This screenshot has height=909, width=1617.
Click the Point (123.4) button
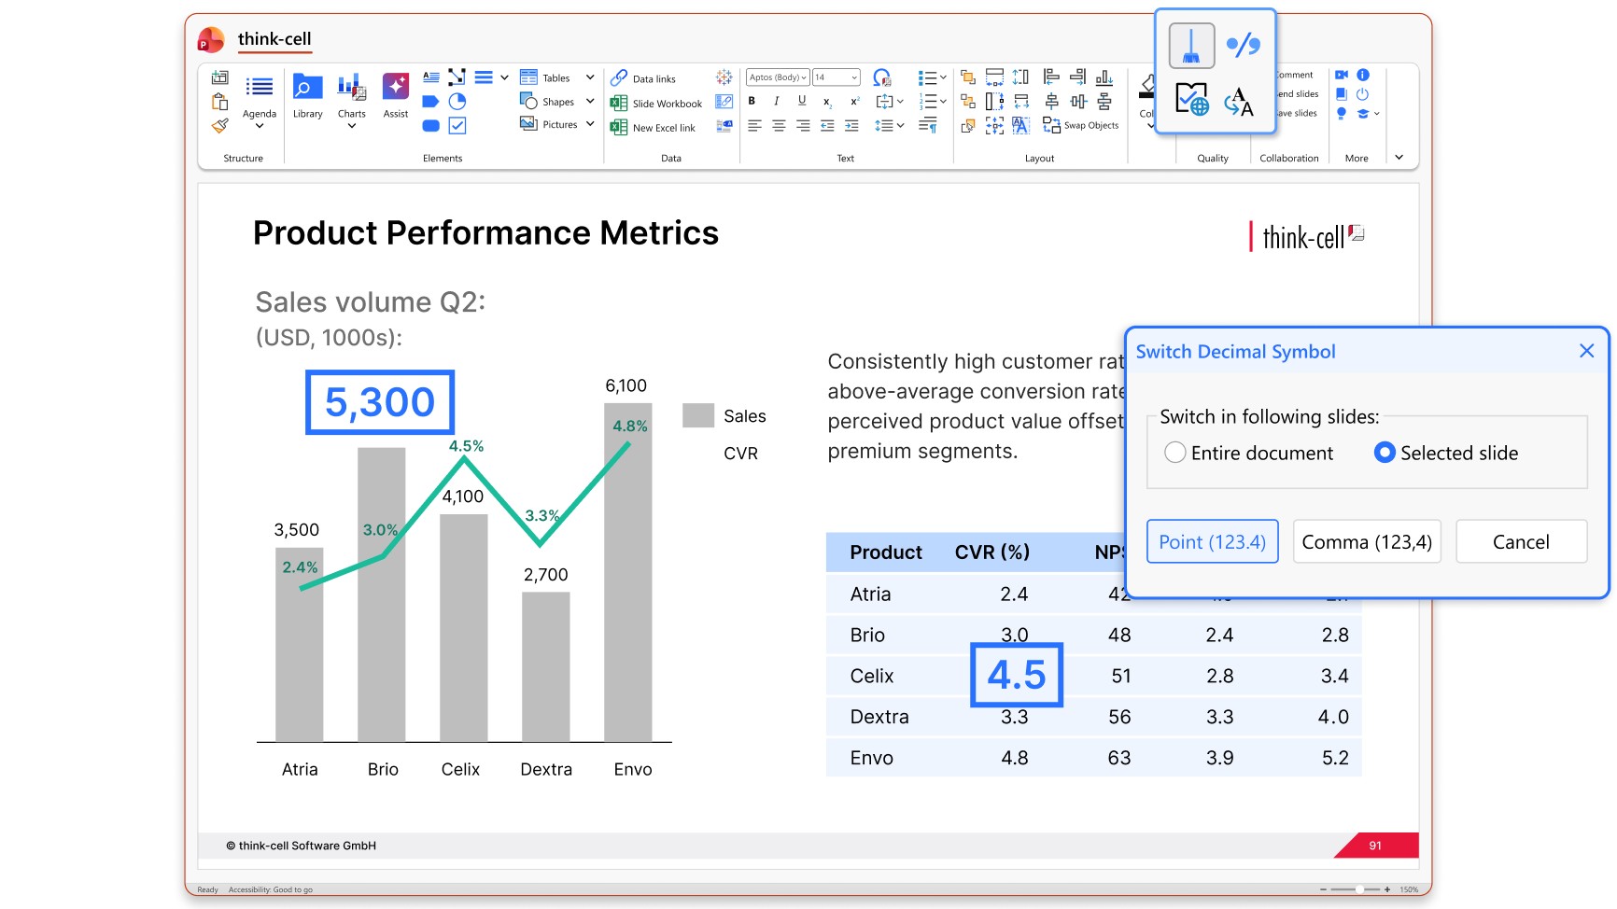tap(1212, 542)
